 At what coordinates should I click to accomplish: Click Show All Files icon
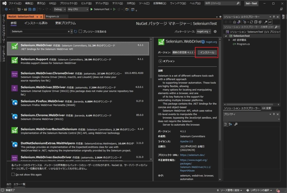click(x=260, y=22)
